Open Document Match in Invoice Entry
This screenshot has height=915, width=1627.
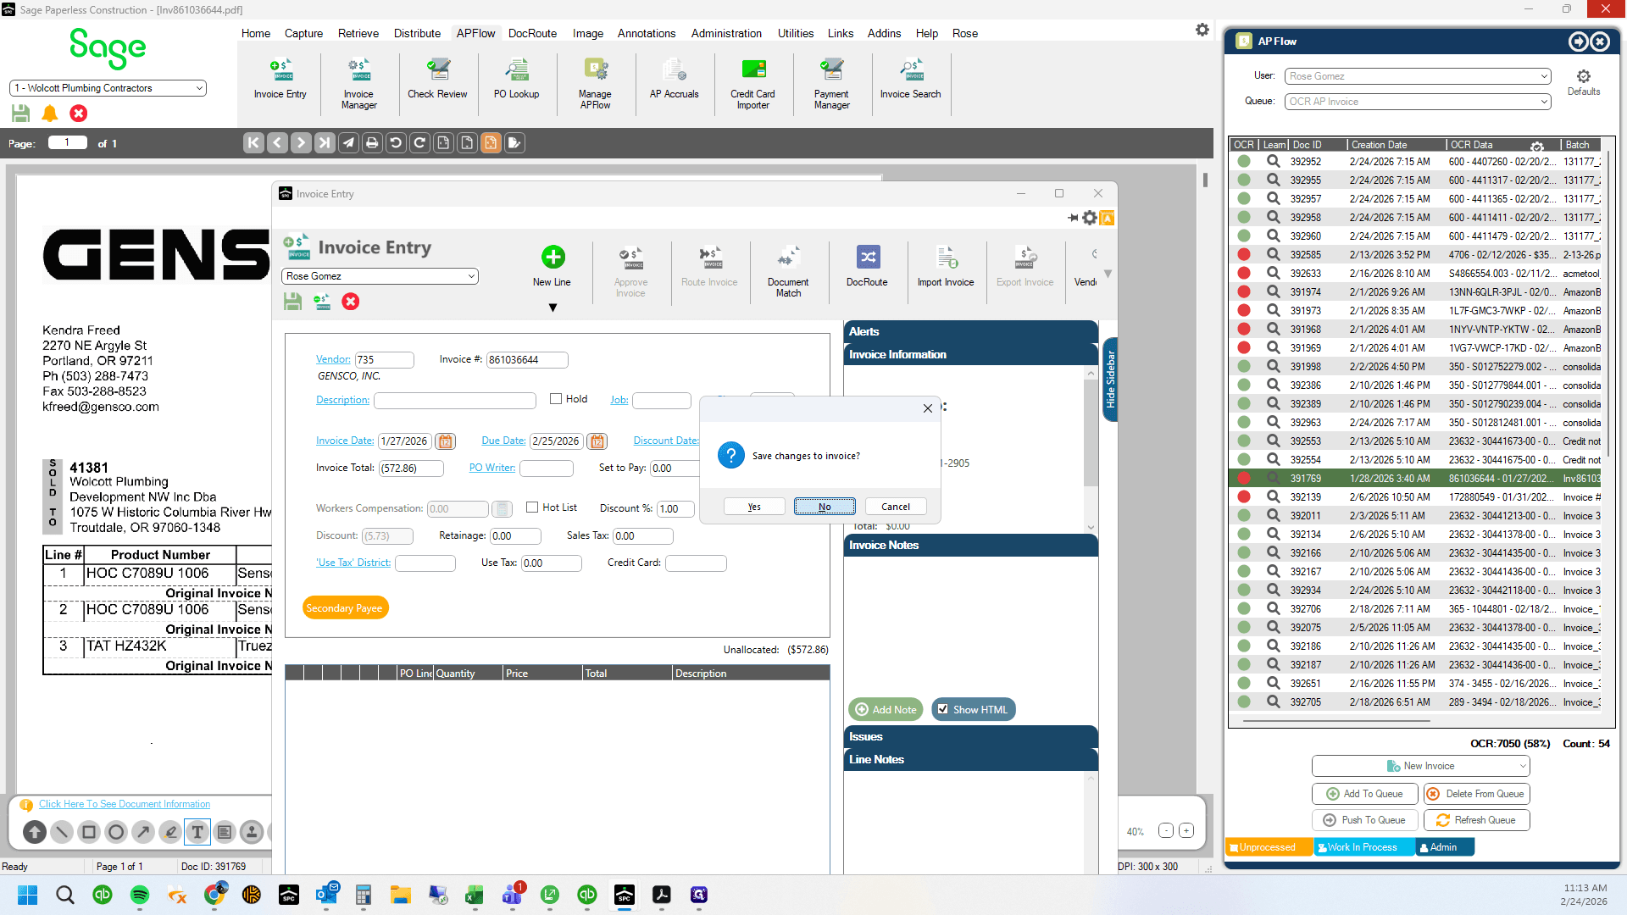click(x=788, y=270)
